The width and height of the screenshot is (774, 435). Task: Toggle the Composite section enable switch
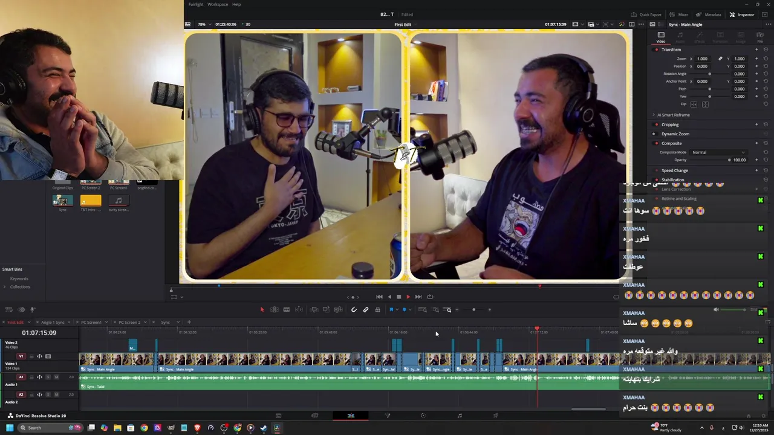click(x=656, y=143)
